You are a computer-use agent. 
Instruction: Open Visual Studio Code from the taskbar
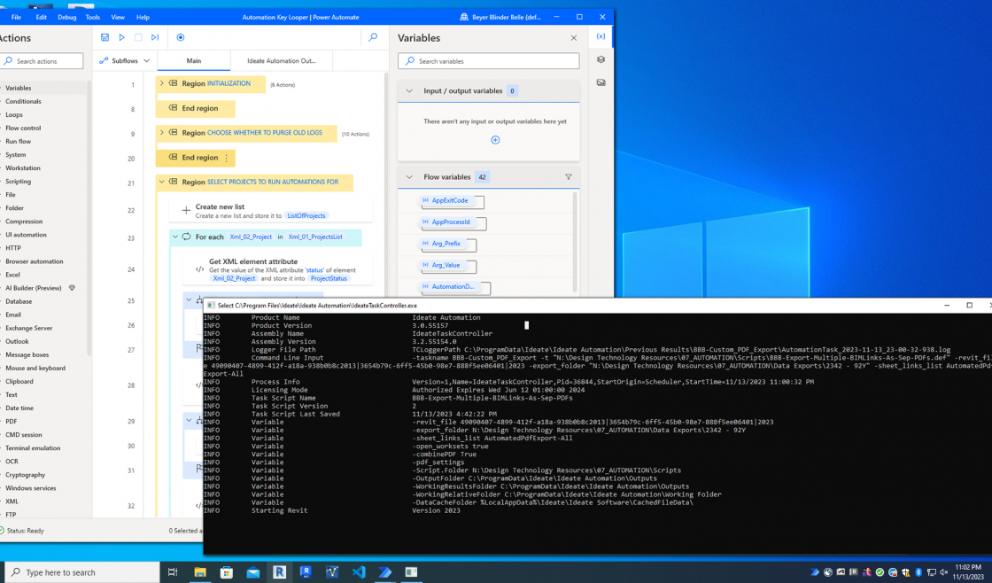tap(359, 572)
